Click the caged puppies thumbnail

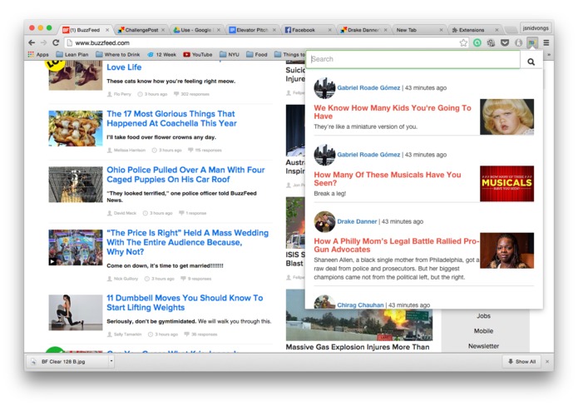point(76,185)
